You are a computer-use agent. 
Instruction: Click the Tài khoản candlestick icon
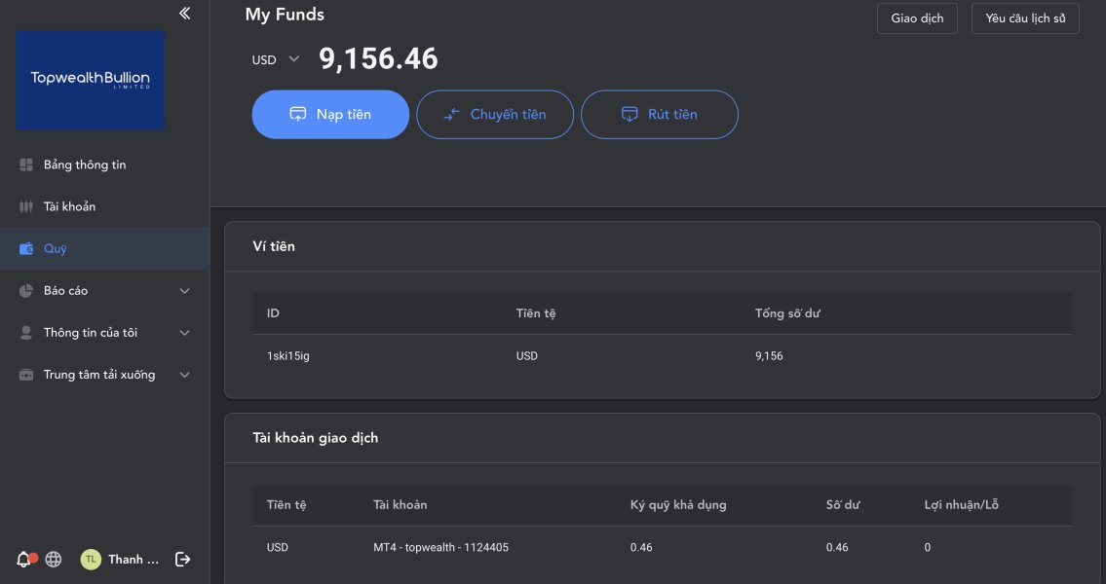tap(26, 207)
